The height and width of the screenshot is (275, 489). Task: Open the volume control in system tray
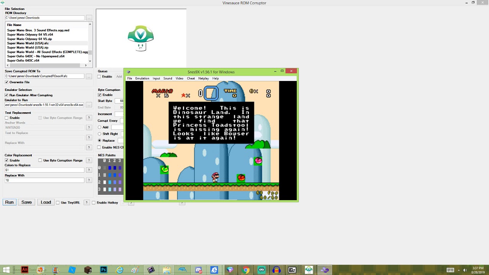point(465,270)
